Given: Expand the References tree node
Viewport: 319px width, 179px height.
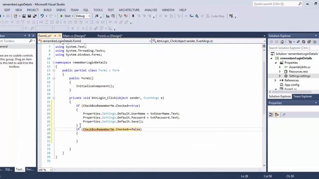Looking at the screenshot, I should (x=276, y=81).
